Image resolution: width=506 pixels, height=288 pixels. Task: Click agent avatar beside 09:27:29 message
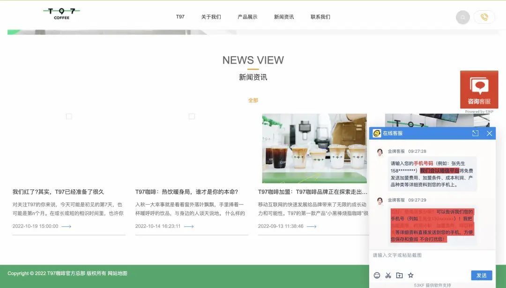tap(380, 201)
